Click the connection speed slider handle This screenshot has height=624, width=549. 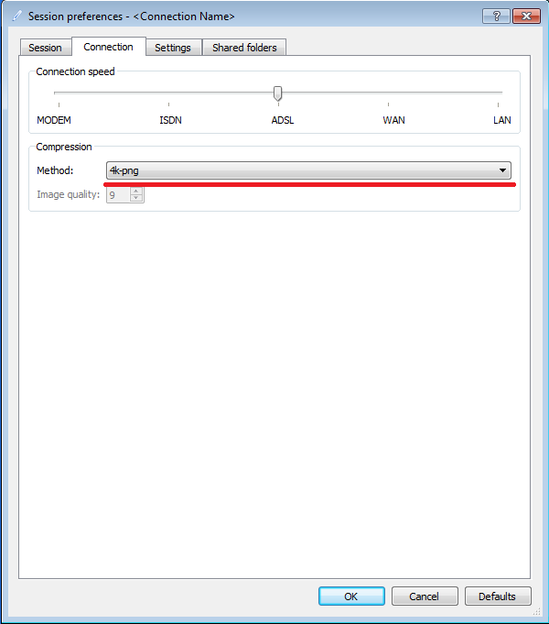point(277,93)
